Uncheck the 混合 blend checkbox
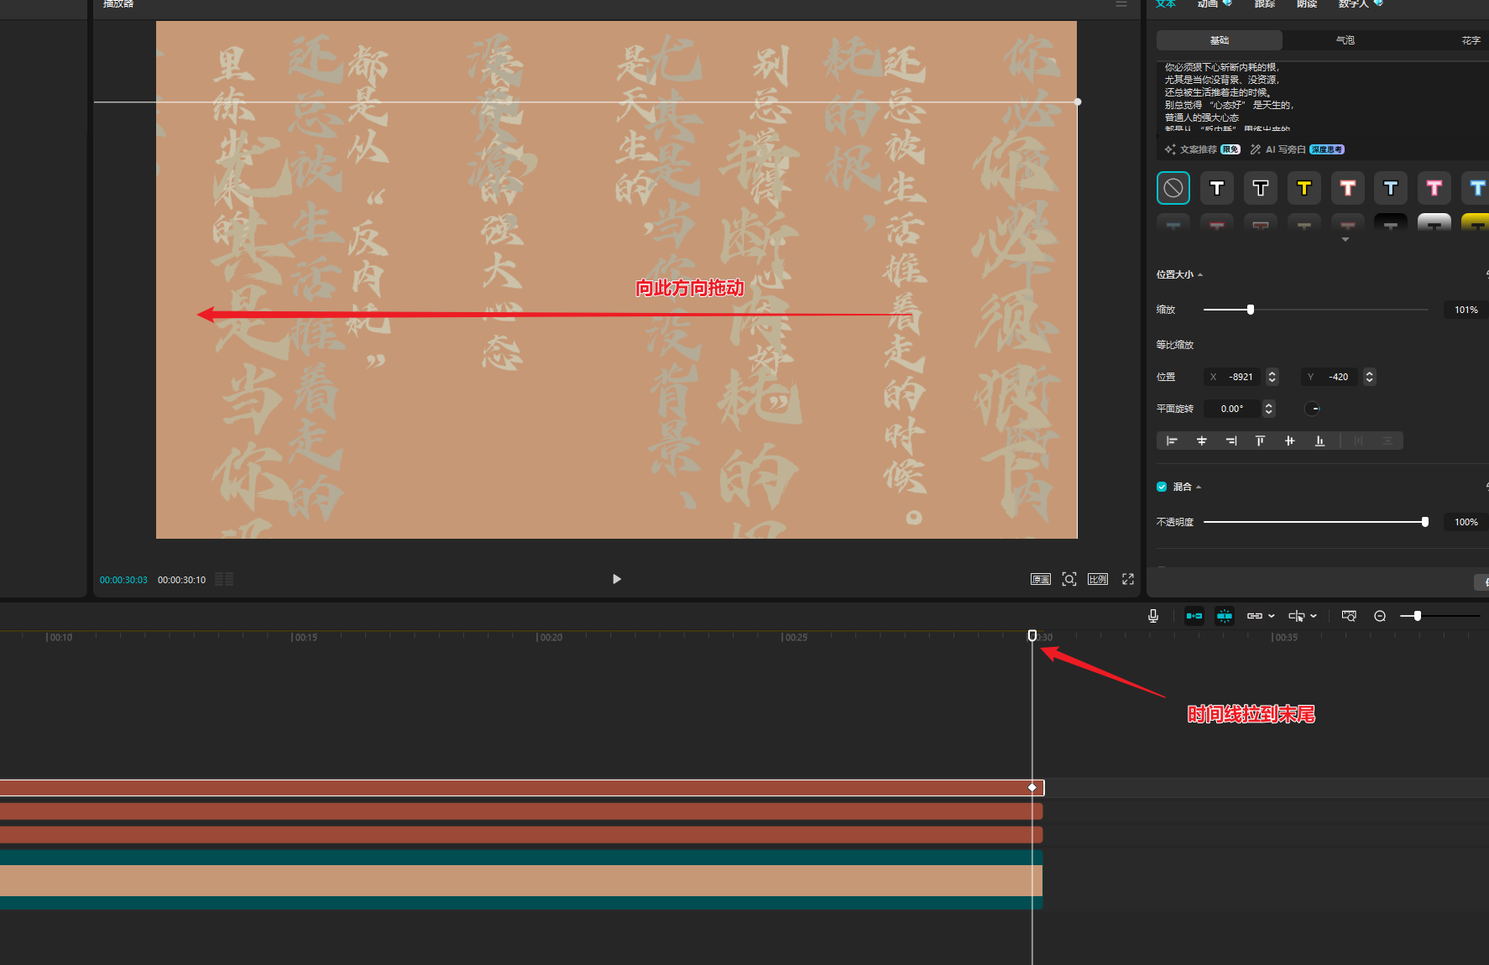1489x965 pixels. [x=1162, y=487]
